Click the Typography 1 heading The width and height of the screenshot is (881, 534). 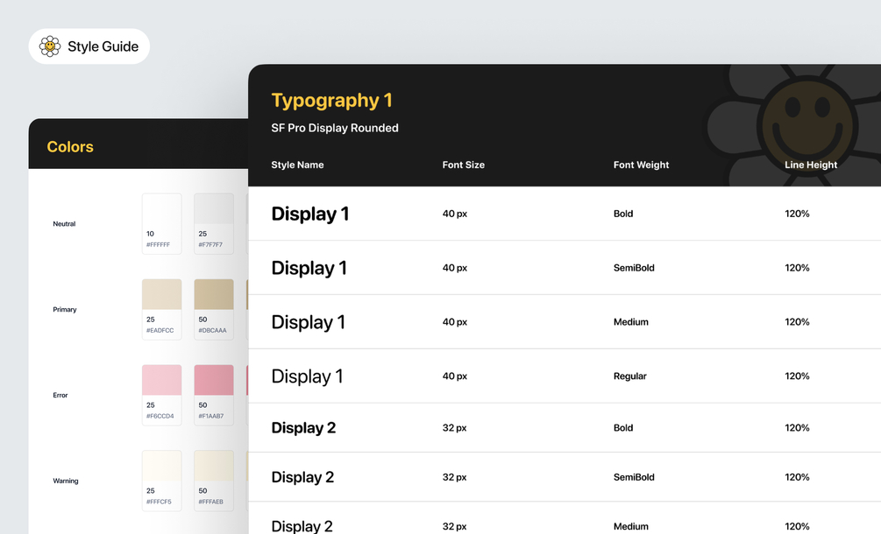coord(331,101)
